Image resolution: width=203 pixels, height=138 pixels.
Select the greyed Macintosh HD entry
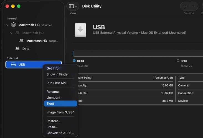[34, 33]
